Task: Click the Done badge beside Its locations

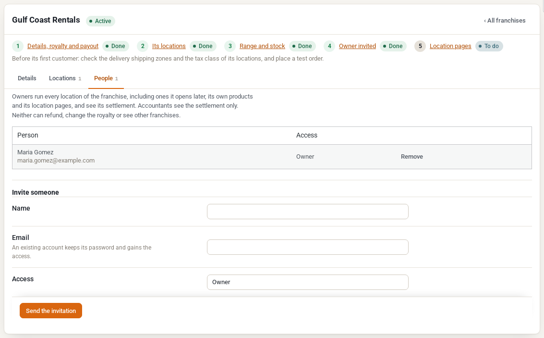Action: (x=203, y=46)
